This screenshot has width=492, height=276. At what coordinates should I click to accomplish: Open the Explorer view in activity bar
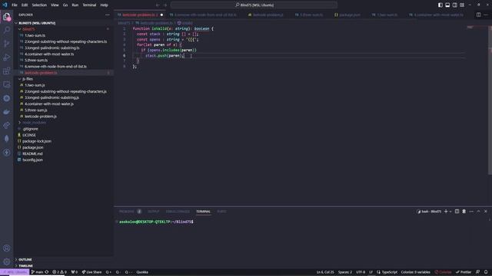pos(7,17)
